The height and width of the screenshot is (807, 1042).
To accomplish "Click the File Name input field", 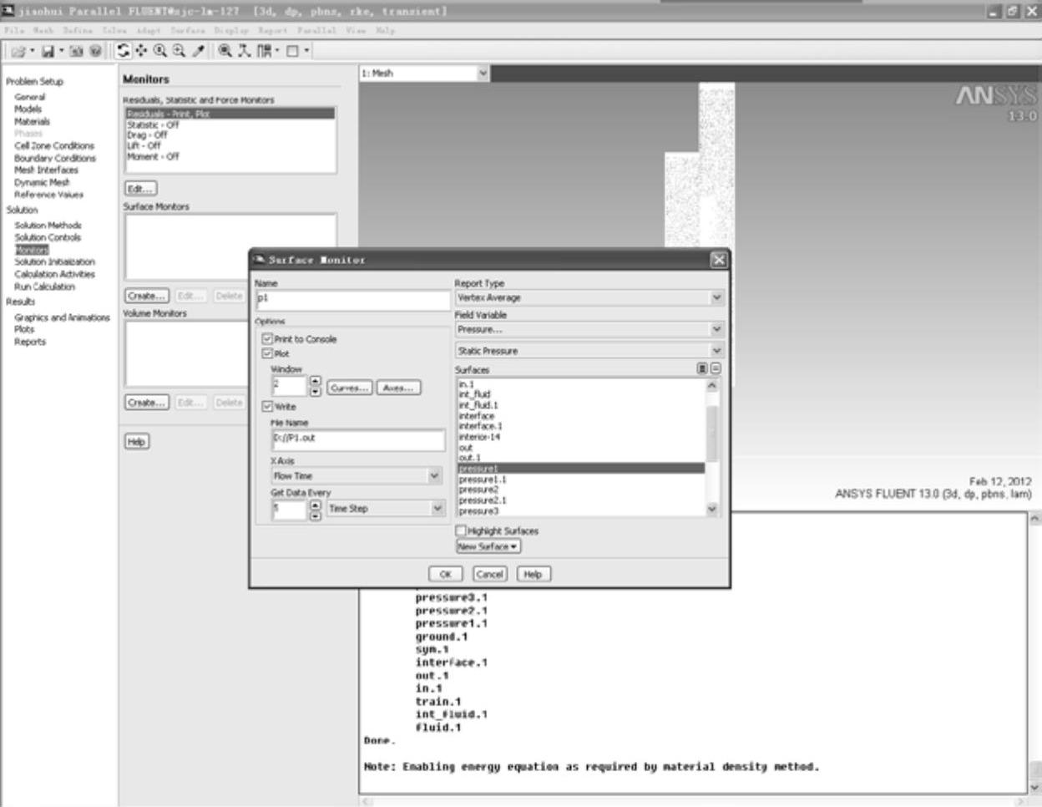I will tap(358, 439).
